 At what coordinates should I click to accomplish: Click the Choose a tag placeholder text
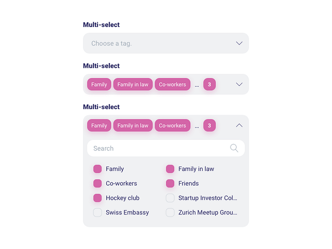click(x=111, y=44)
